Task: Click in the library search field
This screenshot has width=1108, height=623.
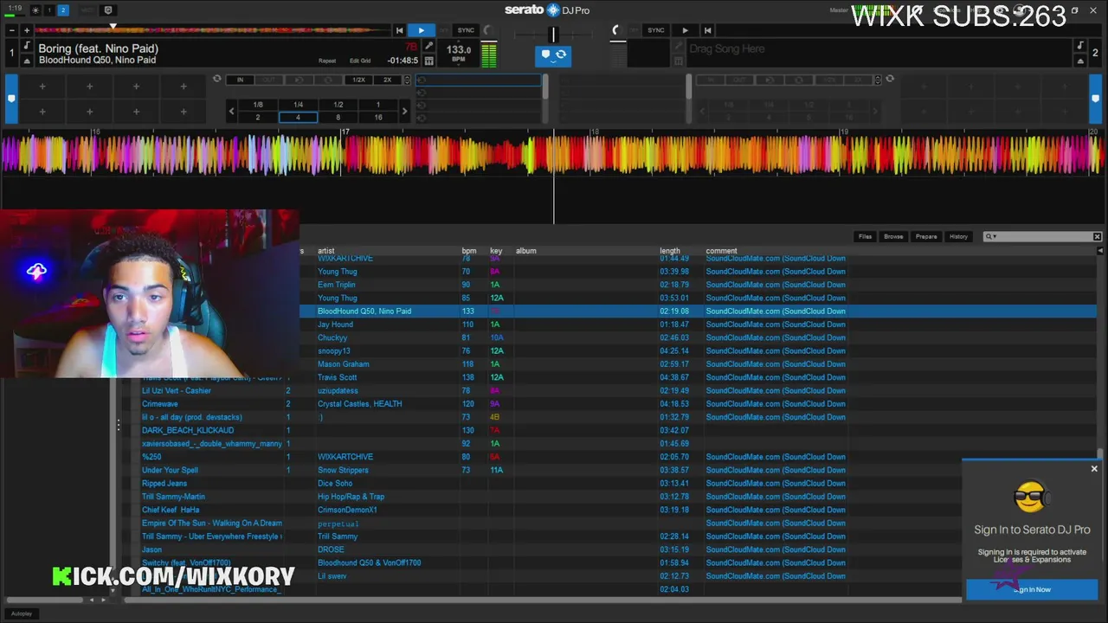Action: pyautogui.click(x=1043, y=236)
